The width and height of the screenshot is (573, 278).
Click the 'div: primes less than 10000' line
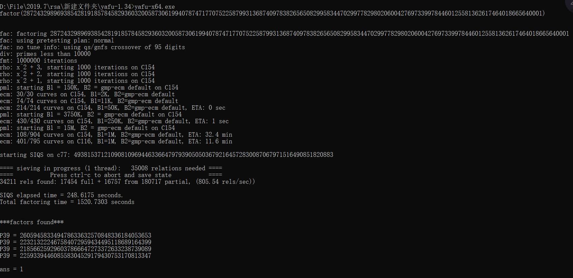(45, 54)
